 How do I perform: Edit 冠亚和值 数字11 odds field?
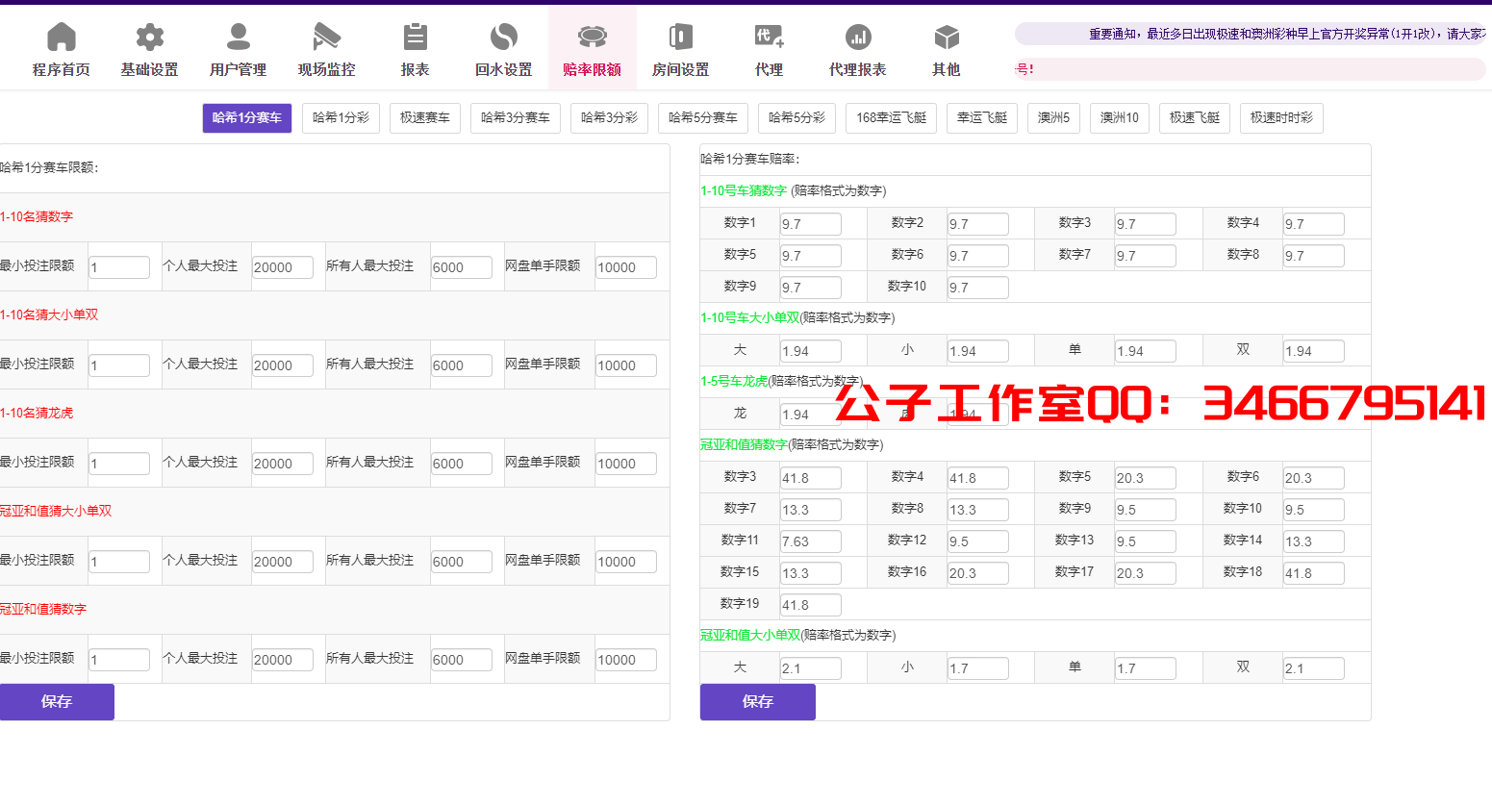tap(811, 541)
